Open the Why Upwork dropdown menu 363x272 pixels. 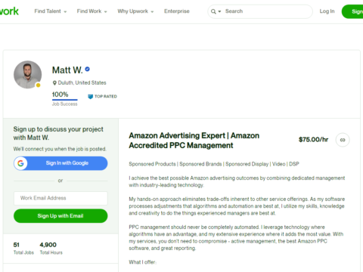point(135,11)
